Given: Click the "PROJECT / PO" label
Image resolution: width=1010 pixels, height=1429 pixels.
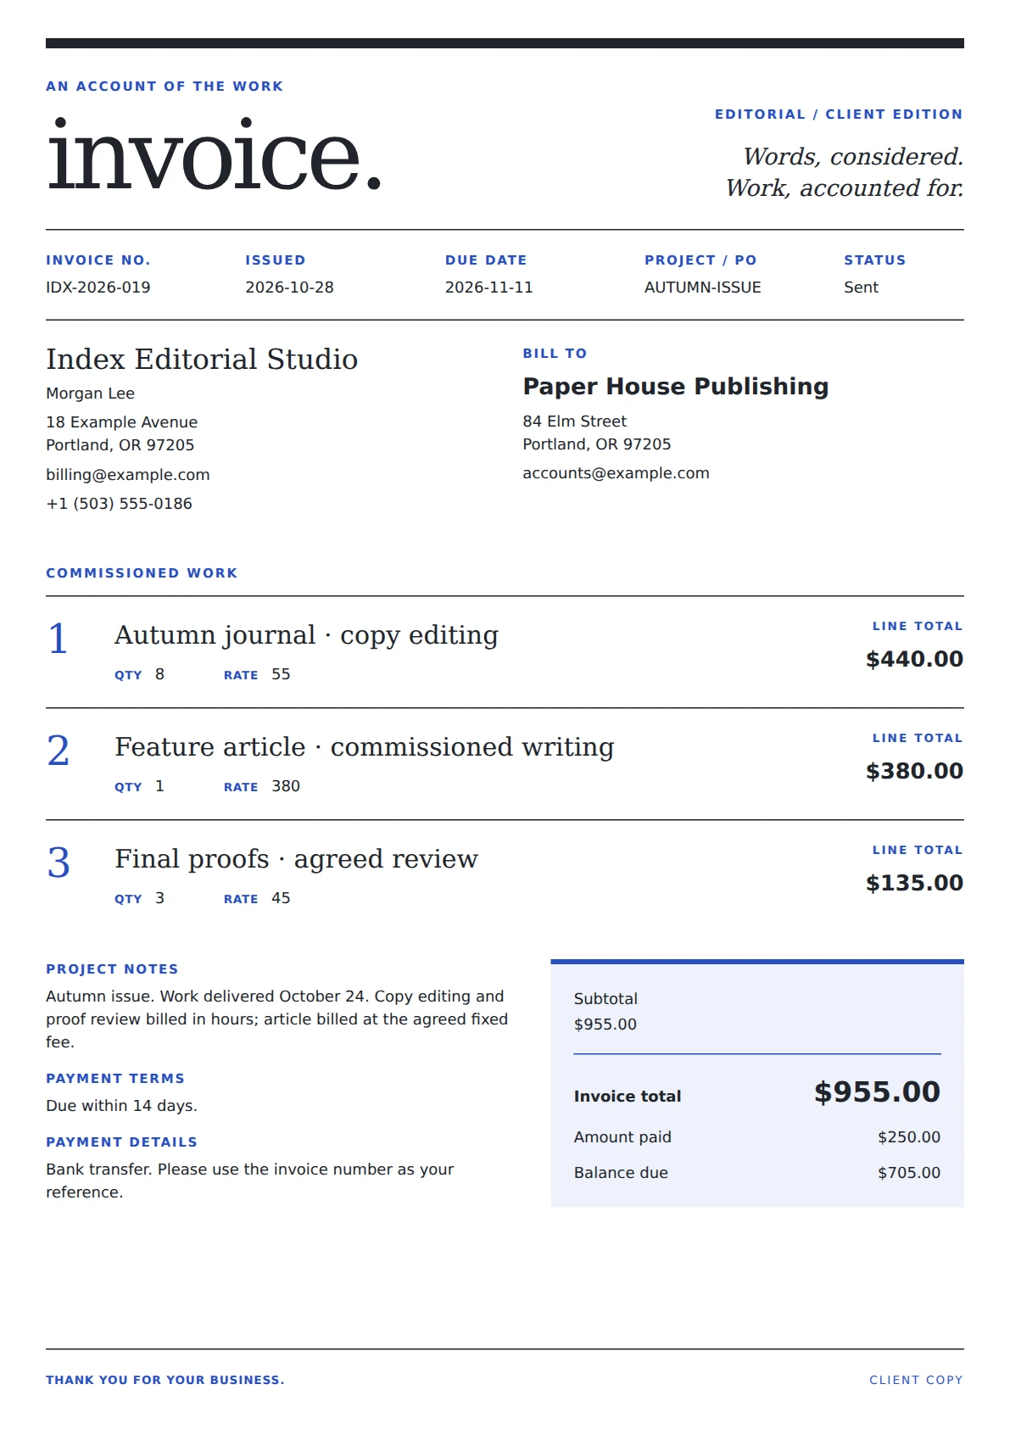Looking at the screenshot, I should click(x=700, y=260).
